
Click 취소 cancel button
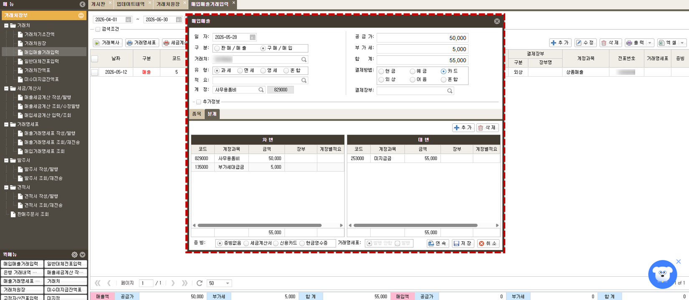click(x=488, y=243)
